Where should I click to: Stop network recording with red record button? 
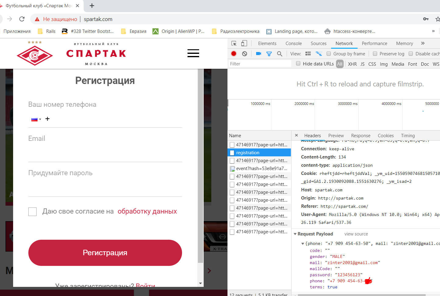coord(234,54)
